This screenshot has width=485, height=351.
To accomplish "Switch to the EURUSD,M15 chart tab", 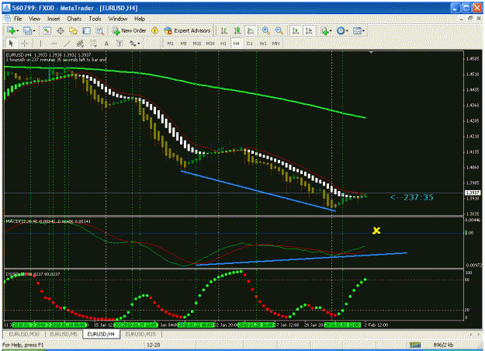I will (140, 334).
